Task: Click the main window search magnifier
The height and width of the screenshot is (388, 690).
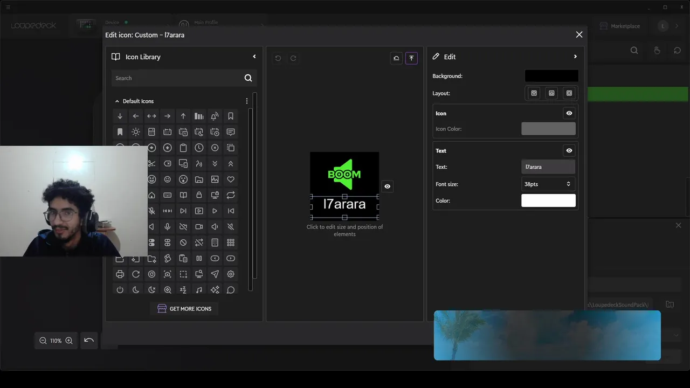Action: [x=634, y=50]
